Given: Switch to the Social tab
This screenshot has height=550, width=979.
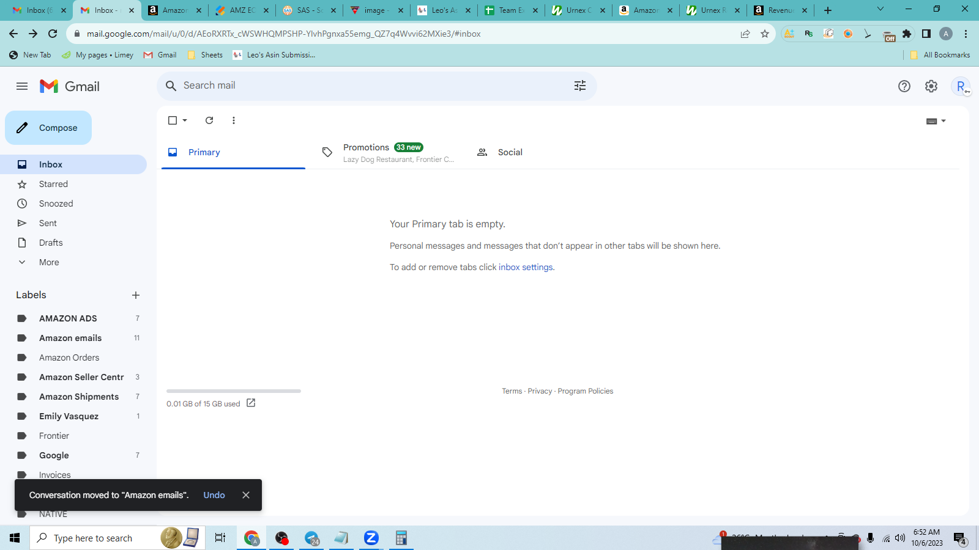Looking at the screenshot, I should point(543,152).
